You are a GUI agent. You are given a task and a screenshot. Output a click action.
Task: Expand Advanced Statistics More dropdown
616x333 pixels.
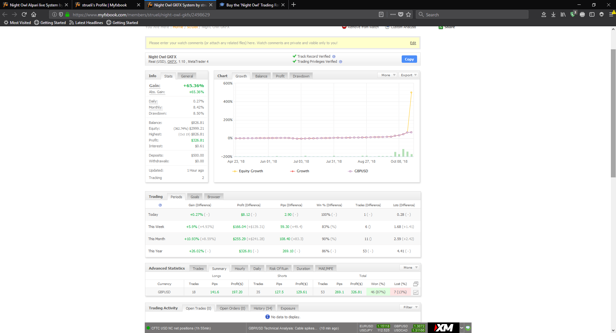click(409, 268)
